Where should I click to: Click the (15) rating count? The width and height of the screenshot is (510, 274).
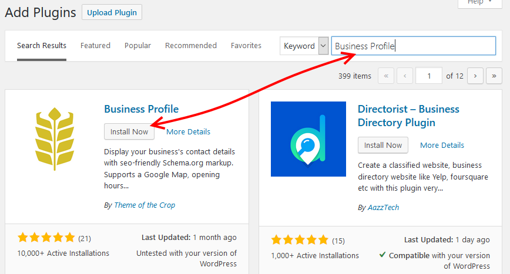[338, 241]
